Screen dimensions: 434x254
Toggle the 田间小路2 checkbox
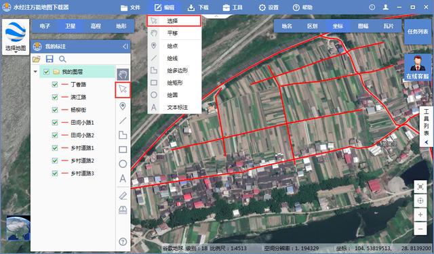[55, 135]
